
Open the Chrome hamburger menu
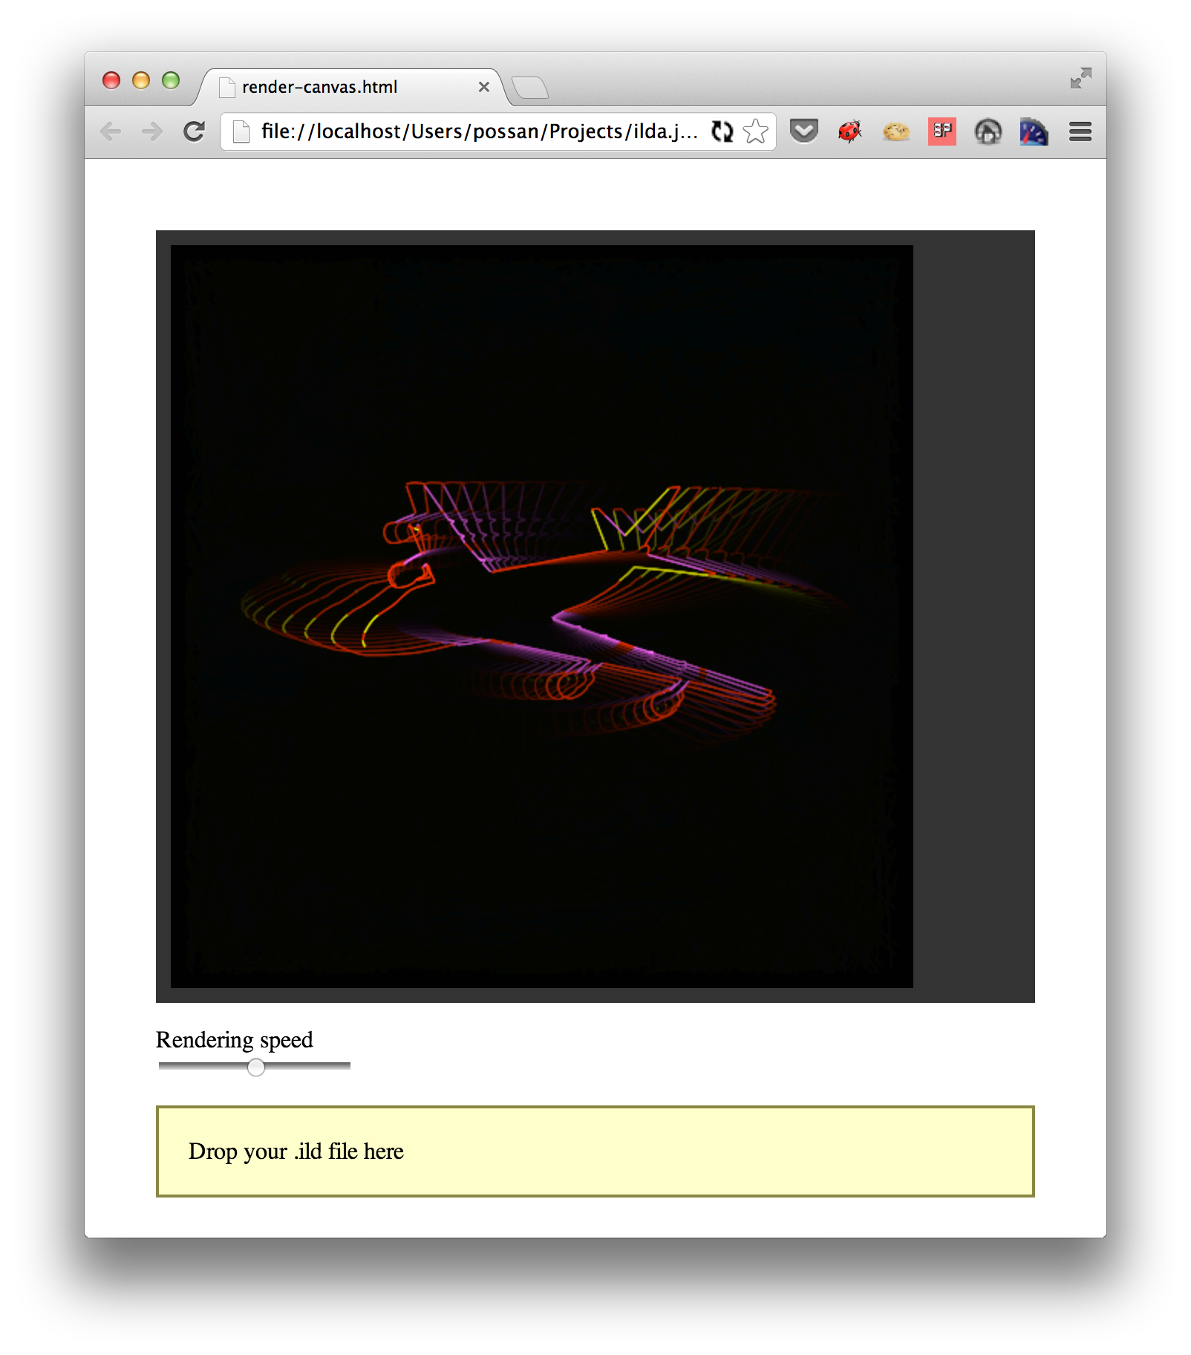point(1080,131)
